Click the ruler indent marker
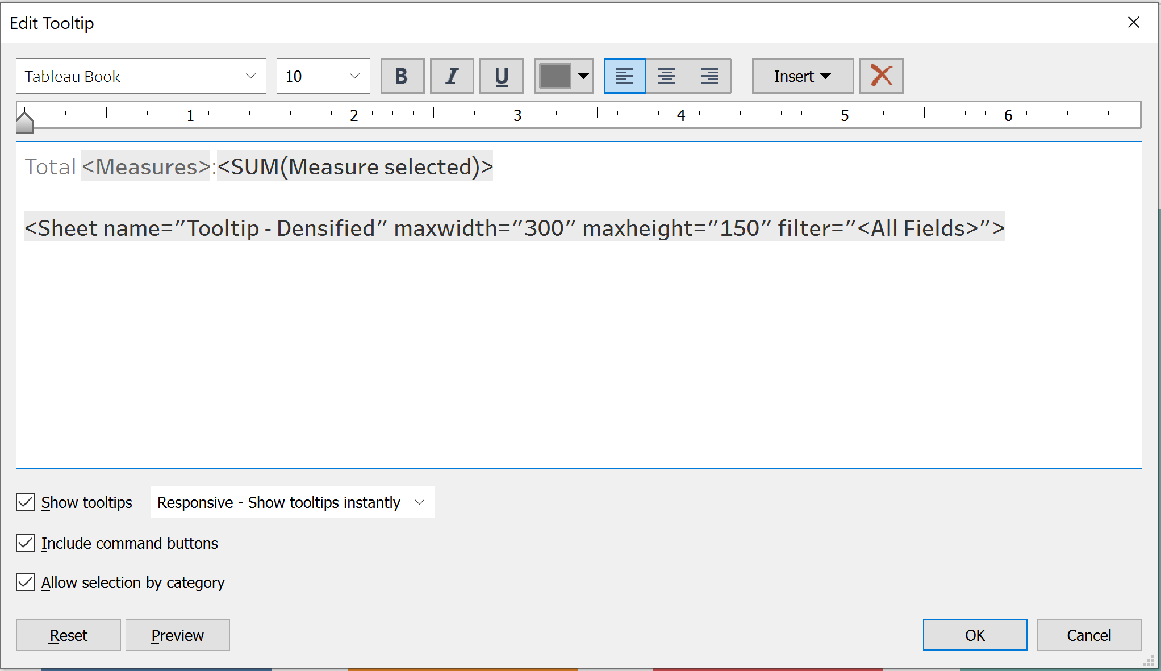The height and width of the screenshot is (671, 1161). (24, 122)
